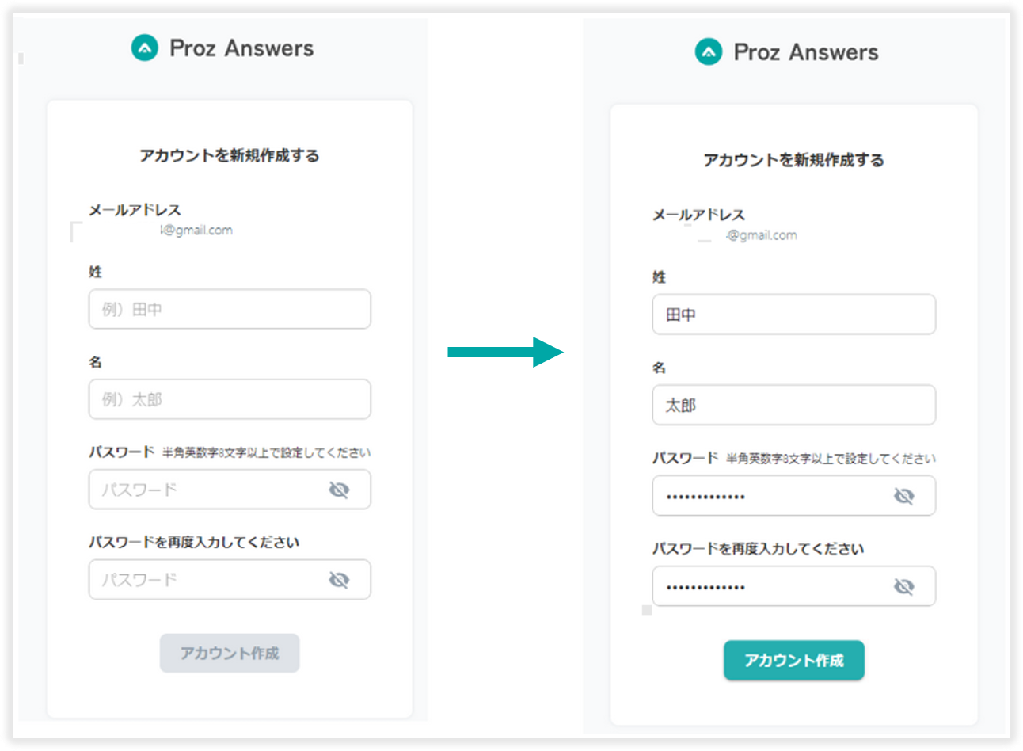
Task: Click the gmail.com address on left form
Action: [x=196, y=231]
